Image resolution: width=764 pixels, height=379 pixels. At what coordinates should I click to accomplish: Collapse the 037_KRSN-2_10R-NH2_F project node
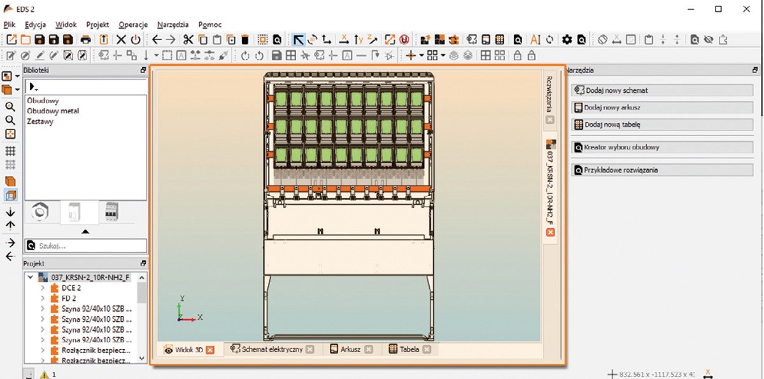[30, 278]
